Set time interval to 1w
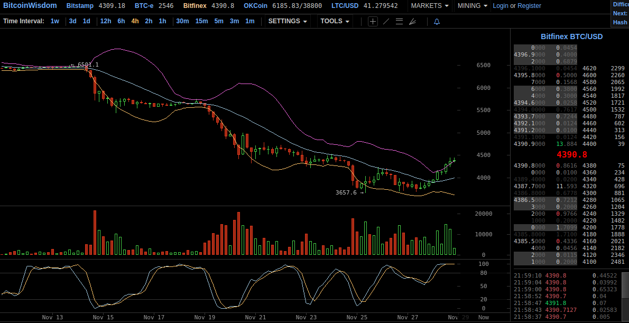The height and width of the screenshot is (323, 629). 55,21
